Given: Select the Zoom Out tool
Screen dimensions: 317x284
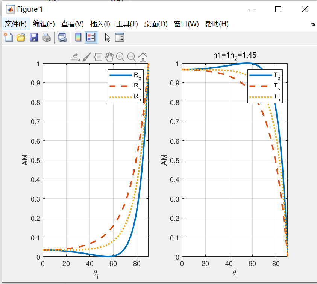Looking at the screenshot, I should (x=131, y=57).
